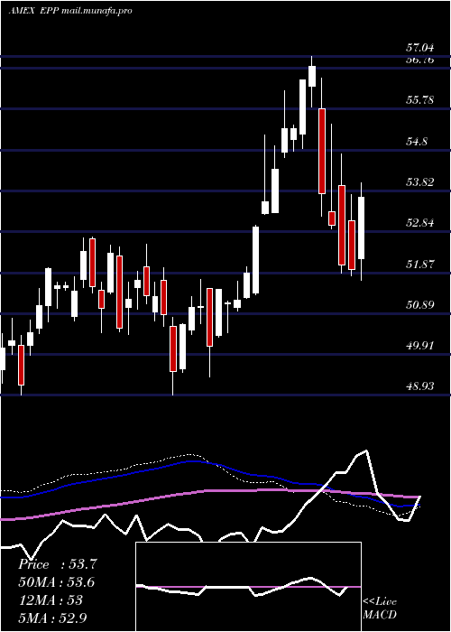Click the 51.87 price axis label
Image resolution: width=451 pixels, height=632 pixels.
coord(420,264)
